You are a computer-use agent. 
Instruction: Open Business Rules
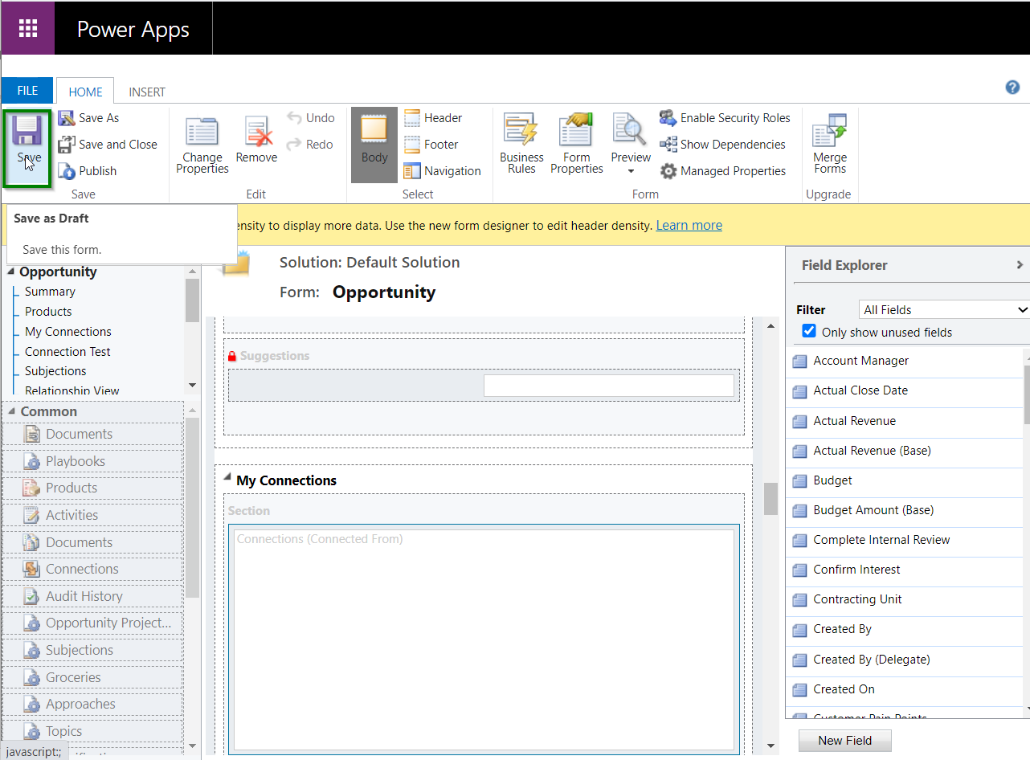point(521,145)
